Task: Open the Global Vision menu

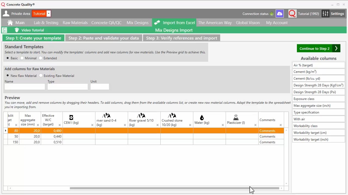Action: 248,23
